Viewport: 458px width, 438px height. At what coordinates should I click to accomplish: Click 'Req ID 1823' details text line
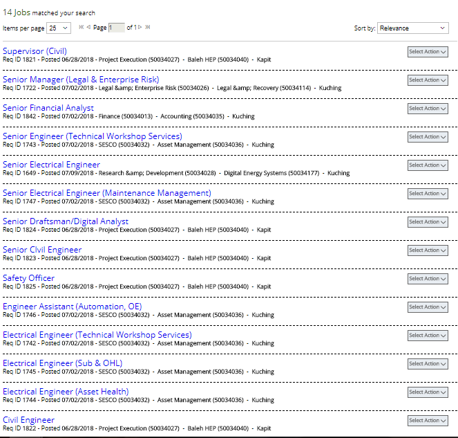pyautogui.click(x=137, y=258)
